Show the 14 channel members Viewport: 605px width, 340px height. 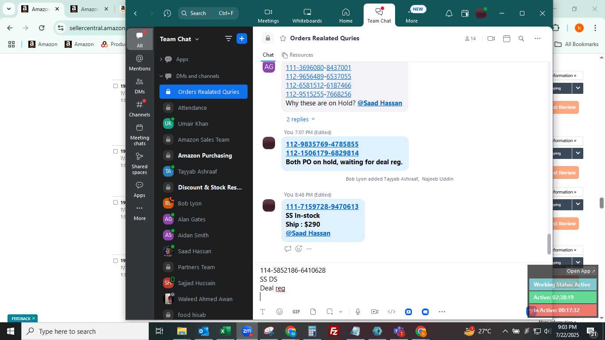[x=470, y=39]
